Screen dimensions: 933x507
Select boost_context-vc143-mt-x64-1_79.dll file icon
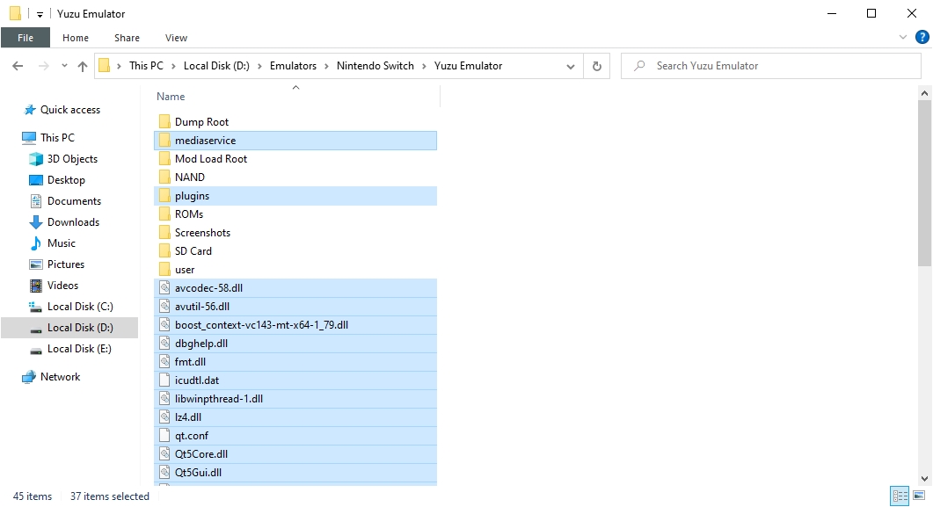164,324
